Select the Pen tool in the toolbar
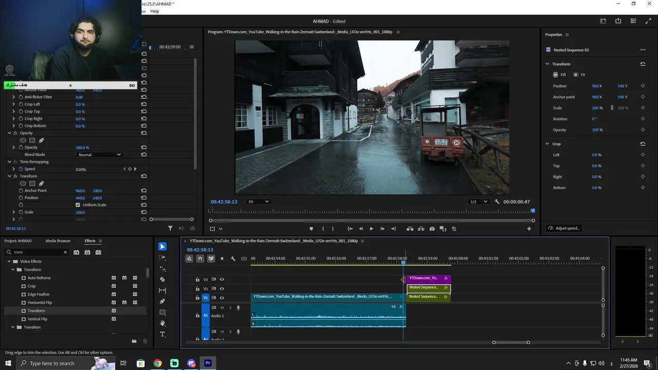This screenshot has height=370, width=658. (x=162, y=301)
